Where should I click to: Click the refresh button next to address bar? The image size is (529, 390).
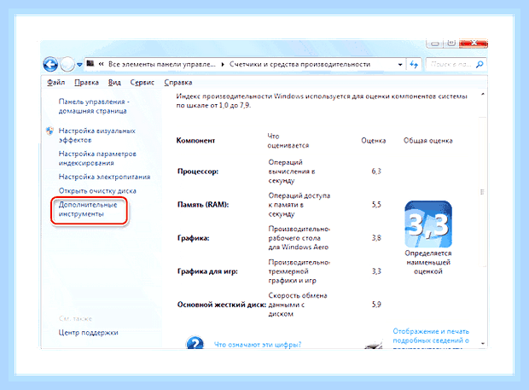[414, 65]
